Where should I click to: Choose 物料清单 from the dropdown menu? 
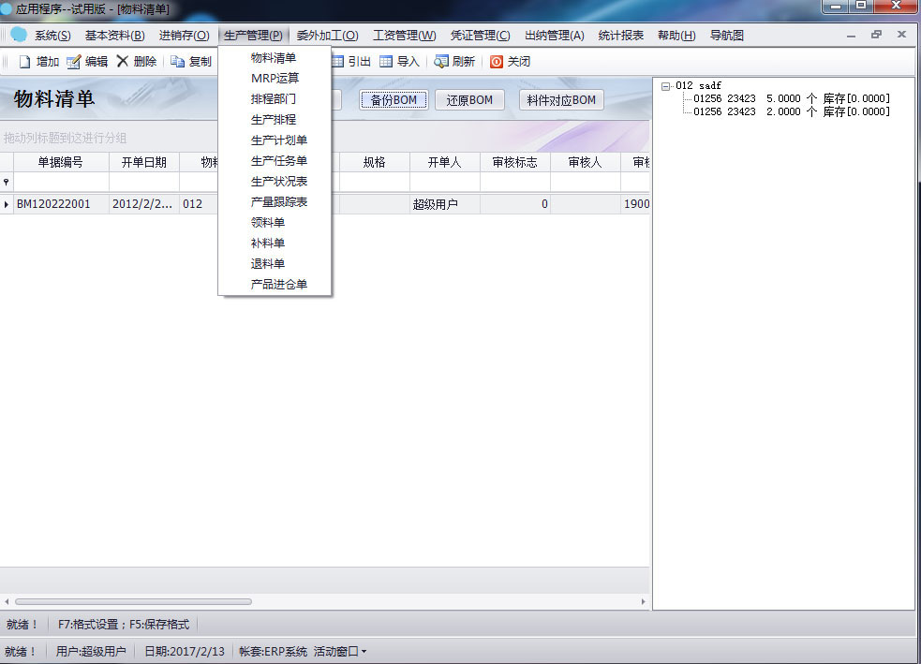274,57
